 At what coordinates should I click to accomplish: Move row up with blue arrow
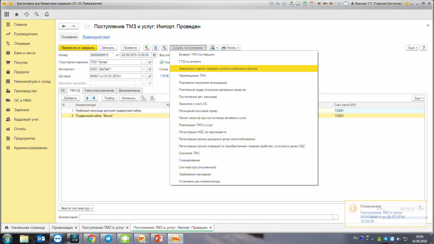pos(87,98)
